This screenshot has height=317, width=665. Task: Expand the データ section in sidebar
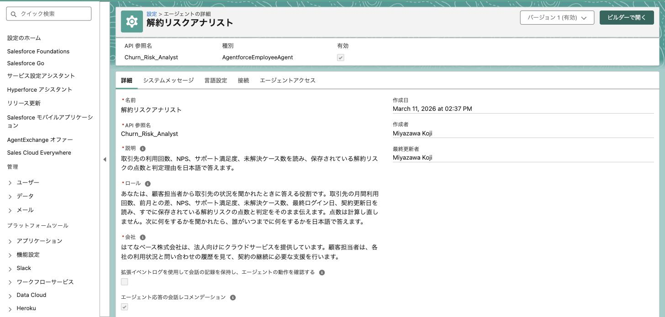click(10, 197)
